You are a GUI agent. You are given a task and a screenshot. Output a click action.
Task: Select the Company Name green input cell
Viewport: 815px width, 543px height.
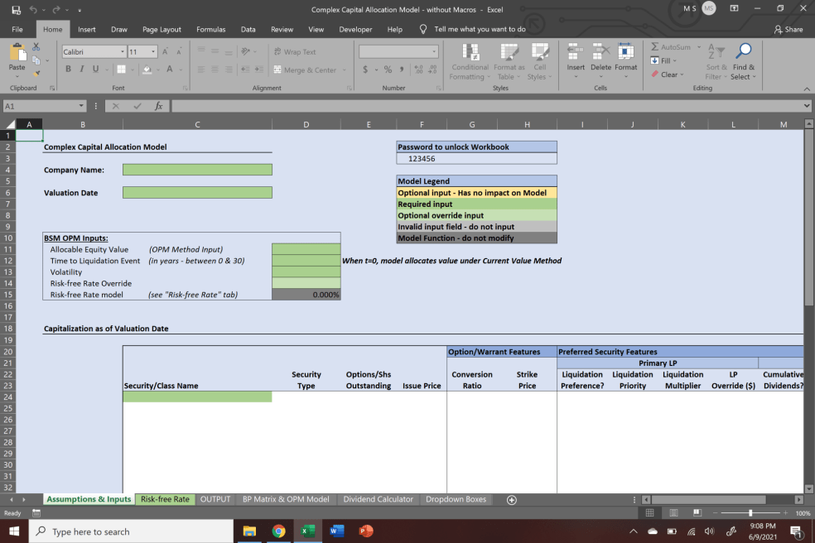[197, 170]
